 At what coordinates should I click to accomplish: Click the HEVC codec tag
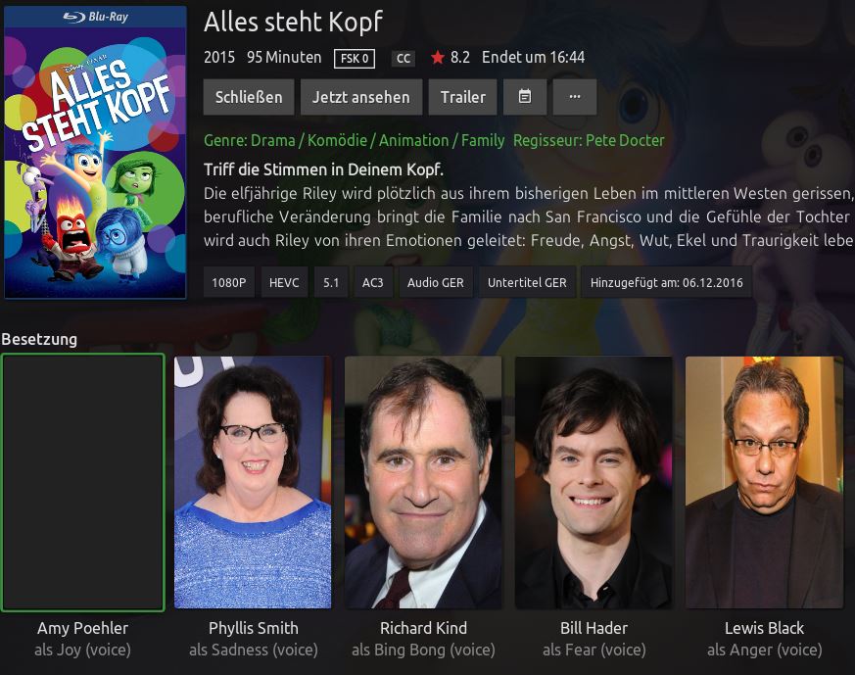(284, 282)
